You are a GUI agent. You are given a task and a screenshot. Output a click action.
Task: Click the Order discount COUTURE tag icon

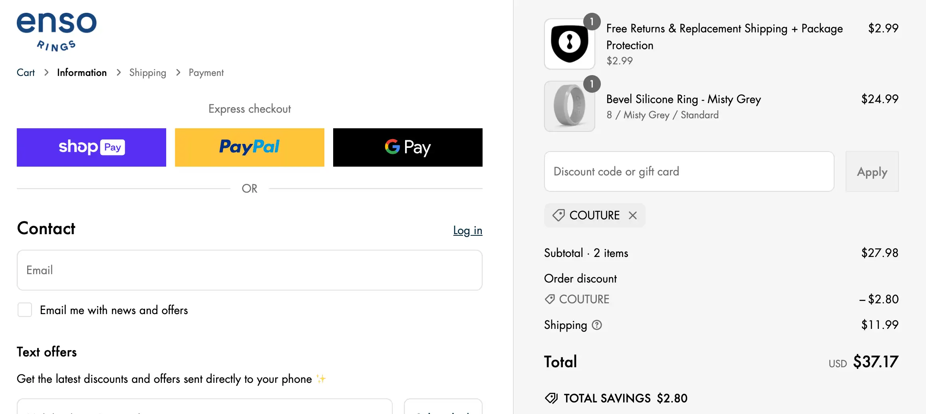coord(550,299)
